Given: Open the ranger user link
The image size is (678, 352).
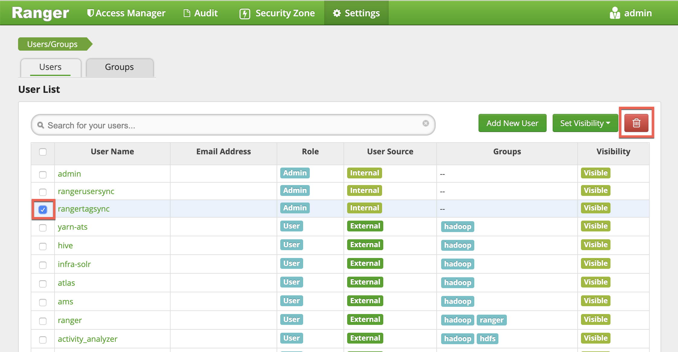Looking at the screenshot, I should (x=70, y=320).
